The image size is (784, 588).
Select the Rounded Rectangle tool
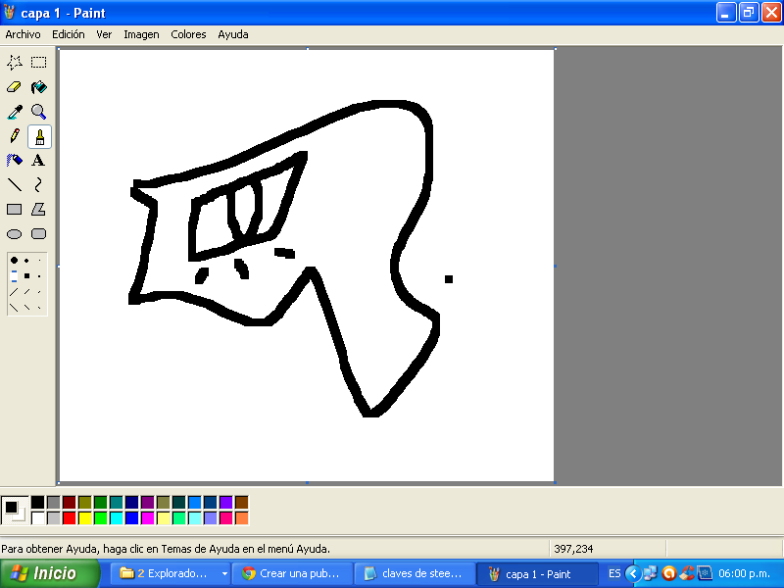click(39, 234)
